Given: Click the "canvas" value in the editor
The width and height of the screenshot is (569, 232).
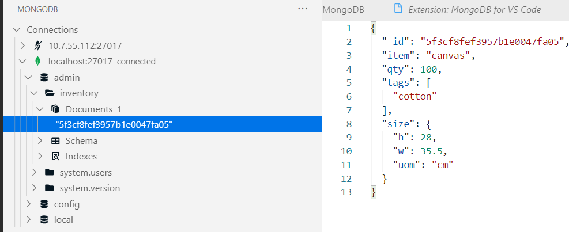Looking at the screenshot, I should click(448, 55).
